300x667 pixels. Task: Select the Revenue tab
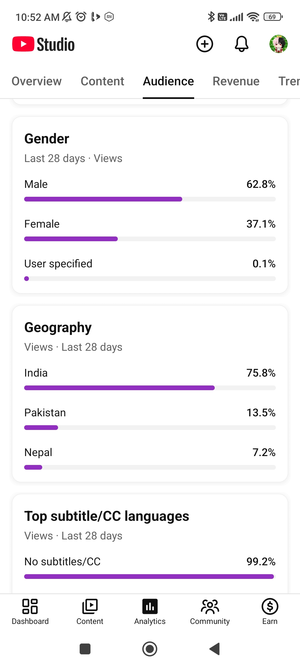[236, 81]
